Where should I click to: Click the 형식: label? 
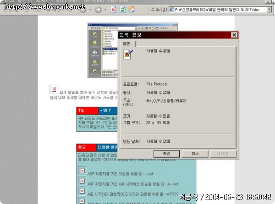[x=128, y=92]
